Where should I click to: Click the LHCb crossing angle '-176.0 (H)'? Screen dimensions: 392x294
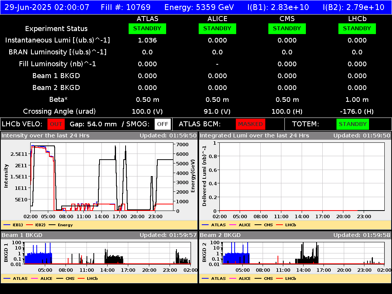[357, 111]
